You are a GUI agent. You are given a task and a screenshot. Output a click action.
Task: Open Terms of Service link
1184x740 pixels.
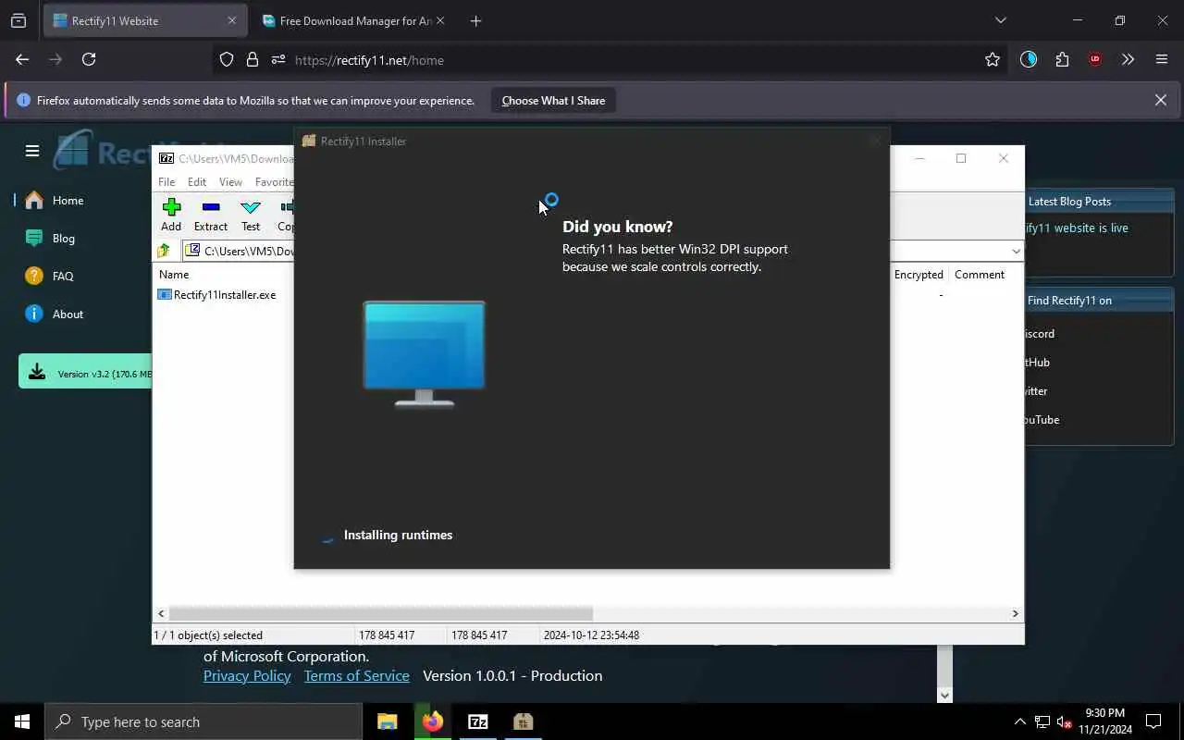pos(356,675)
